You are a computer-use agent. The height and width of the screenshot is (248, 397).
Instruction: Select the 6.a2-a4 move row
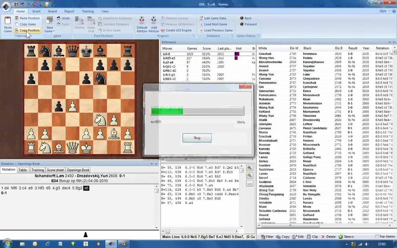point(207,62)
